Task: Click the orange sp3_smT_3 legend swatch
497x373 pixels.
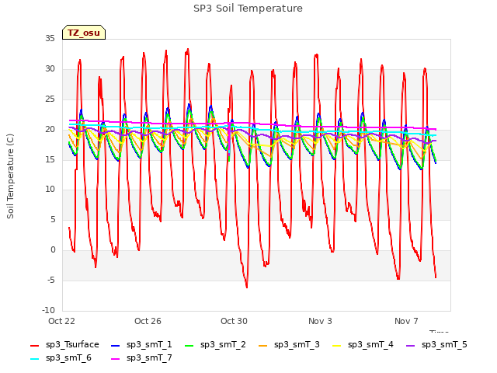Action: tap(262, 345)
